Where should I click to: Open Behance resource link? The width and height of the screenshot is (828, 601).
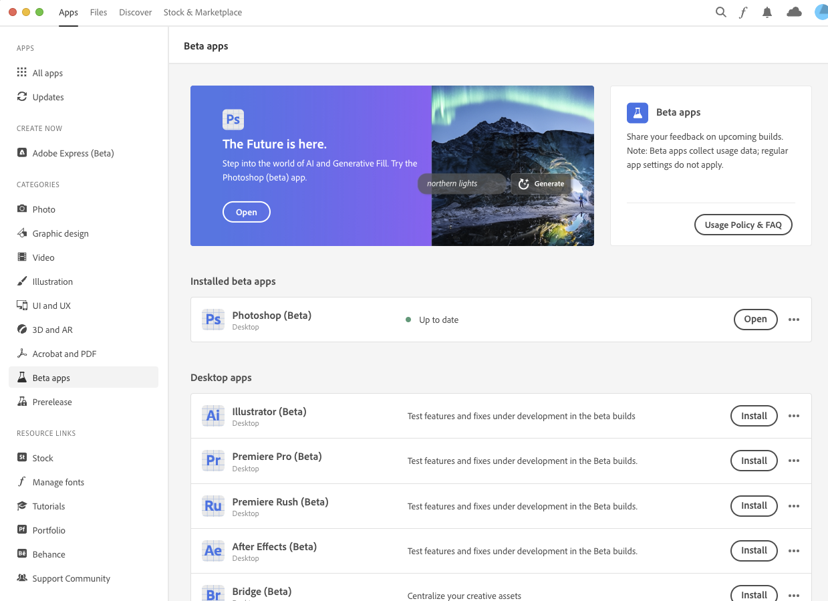click(x=84, y=554)
